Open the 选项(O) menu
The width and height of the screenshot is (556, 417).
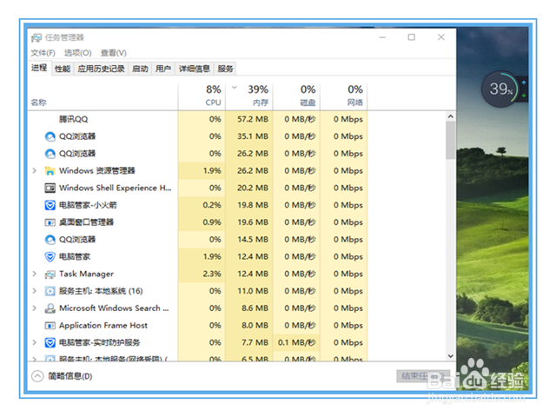tap(77, 53)
